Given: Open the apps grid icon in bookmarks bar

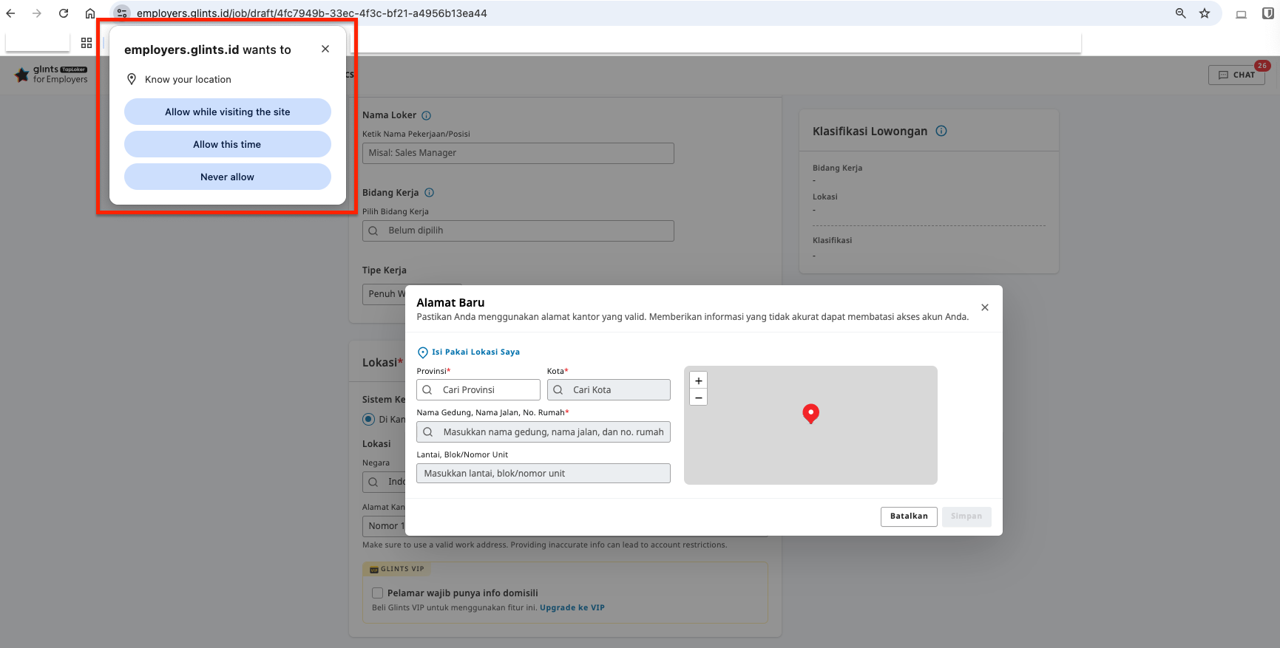Looking at the screenshot, I should click(x=87, y=43).
